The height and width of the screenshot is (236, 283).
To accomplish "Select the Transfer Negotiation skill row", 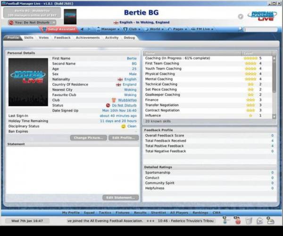I will click(x=208, y=105).
